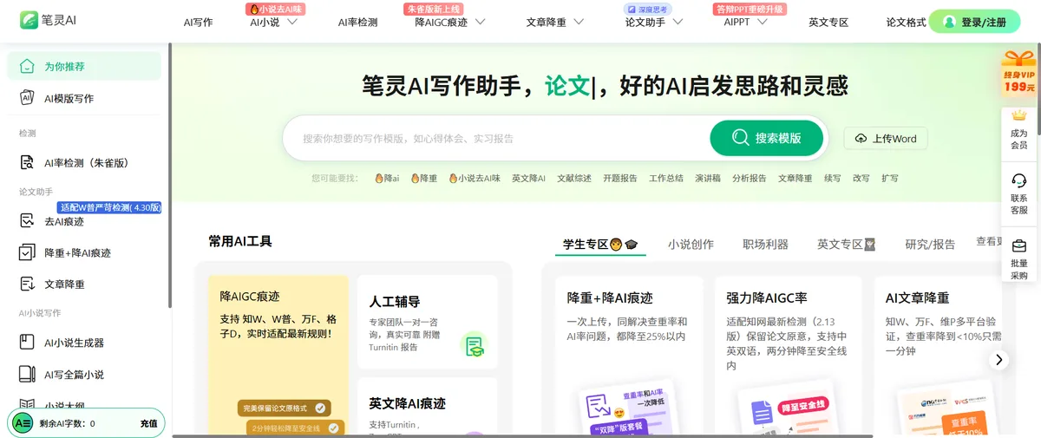Open the yellow 降AIGC痕迹 card
The image size is (1041, 438).
point(278,356)
